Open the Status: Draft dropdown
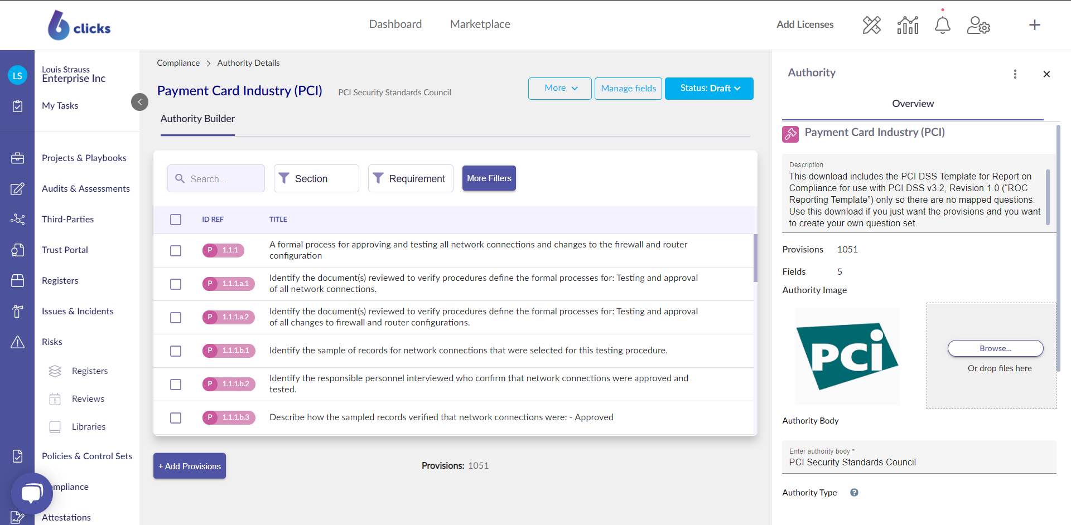This screenshot has height=525, width=1071. [709, 89]
